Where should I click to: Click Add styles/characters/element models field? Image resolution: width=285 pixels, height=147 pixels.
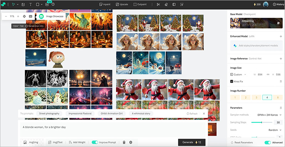click(x=256, y=46)
